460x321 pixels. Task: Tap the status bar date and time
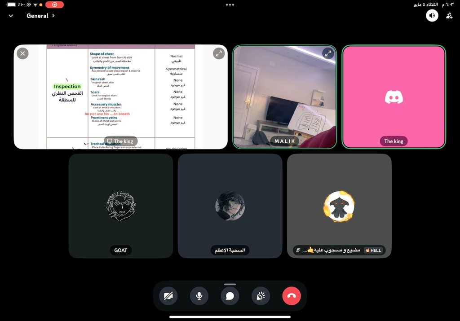[433, 4]
